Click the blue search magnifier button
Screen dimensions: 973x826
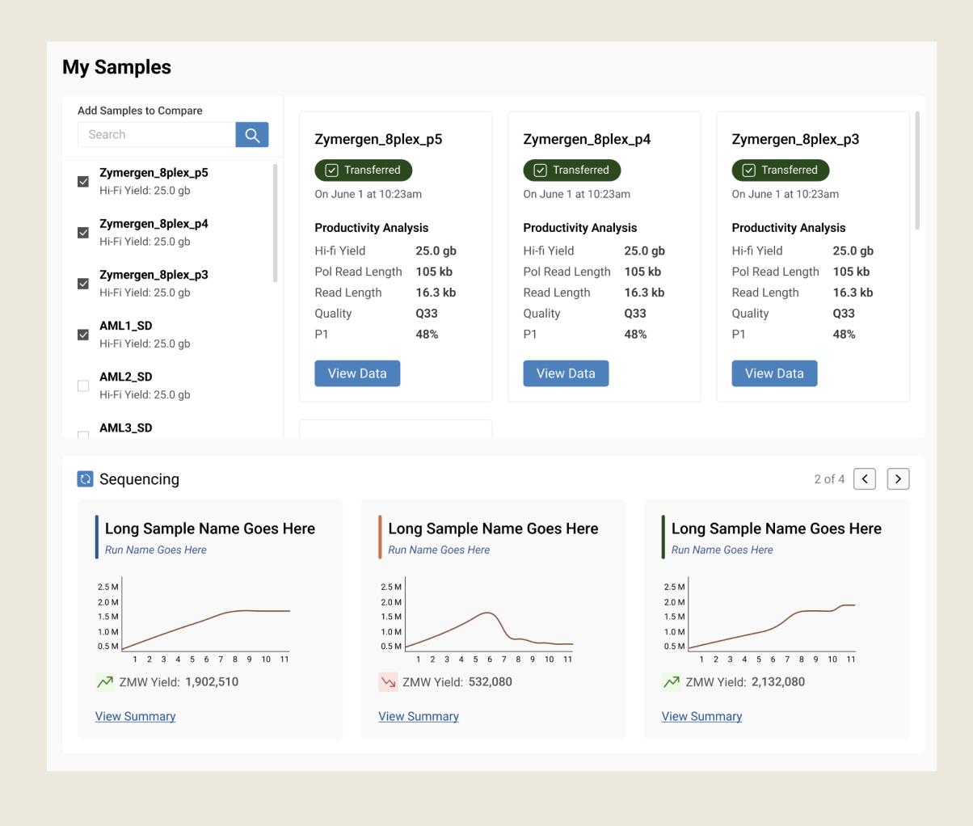[x=252, y=135]
